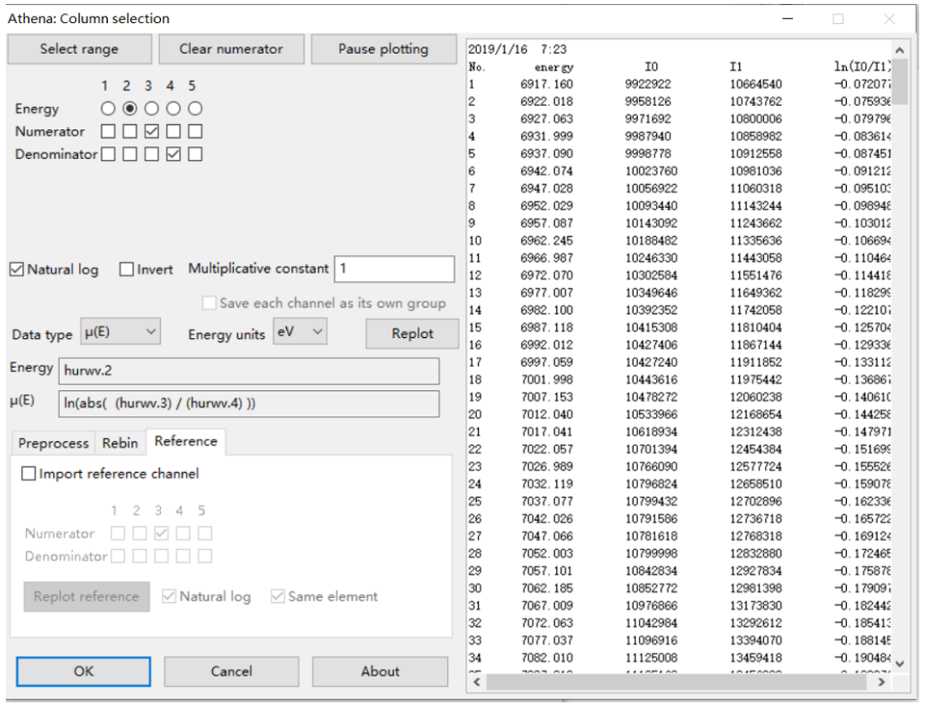Screen dimensions: 925x704
Task: Activate Pause plotting
Action: [384, 49]
